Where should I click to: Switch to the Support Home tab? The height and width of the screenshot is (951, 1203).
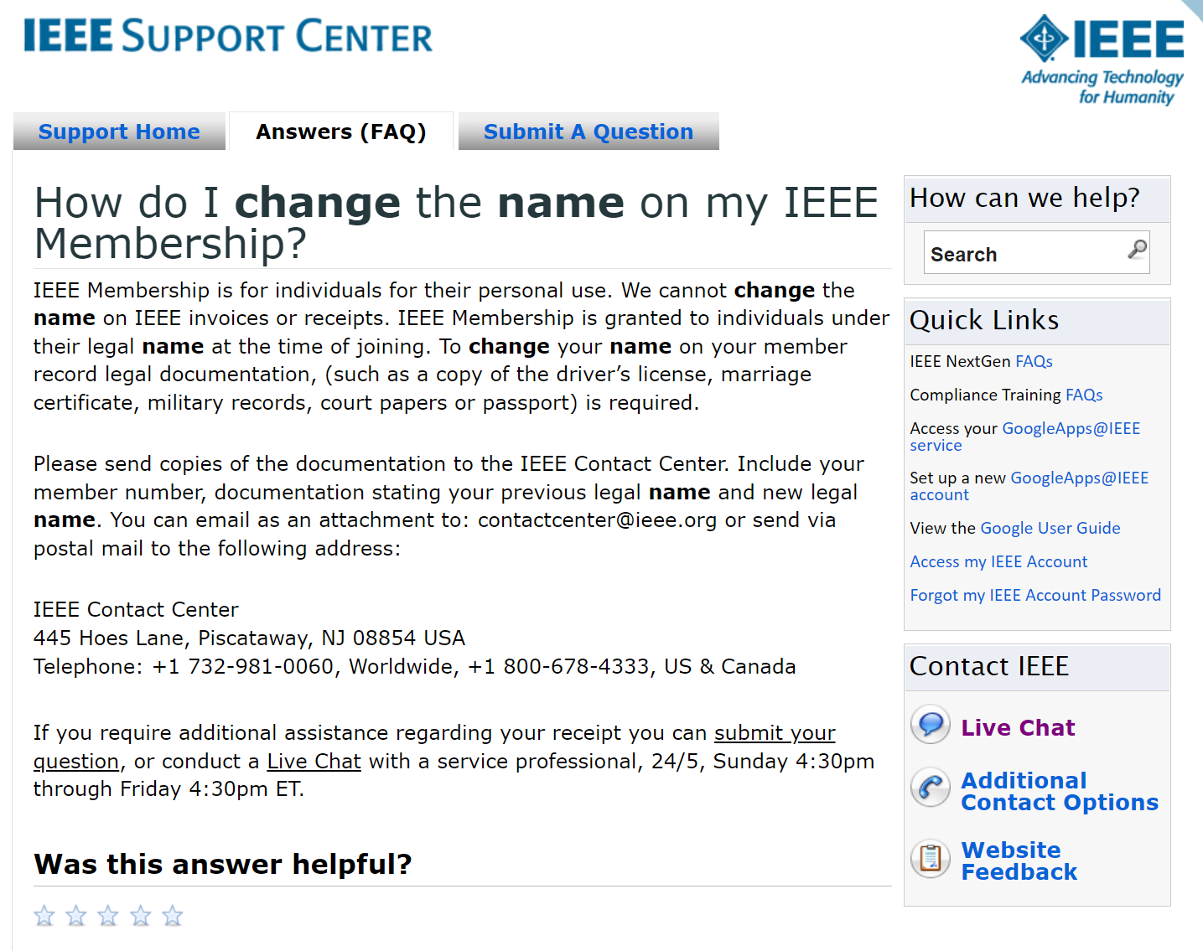point(118,132)
